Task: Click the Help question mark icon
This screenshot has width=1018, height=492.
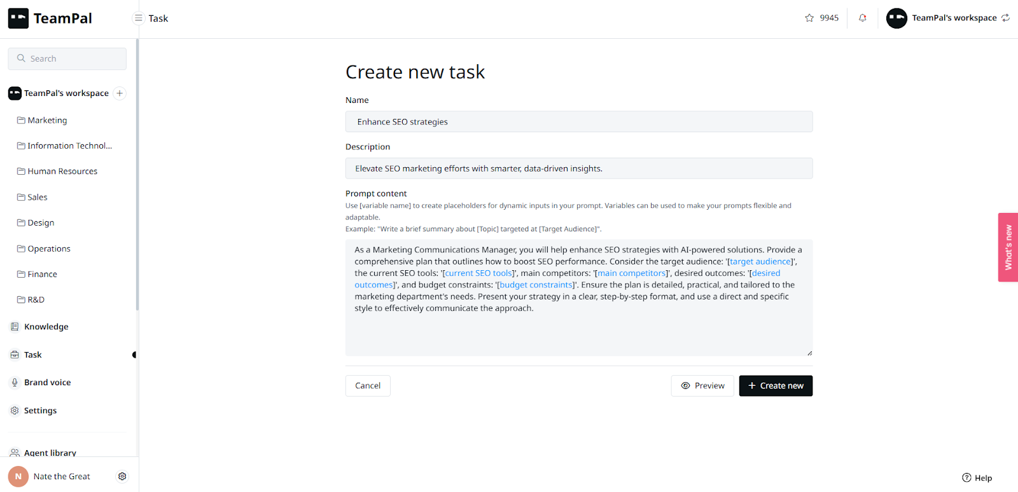Action: coord(966,478)
